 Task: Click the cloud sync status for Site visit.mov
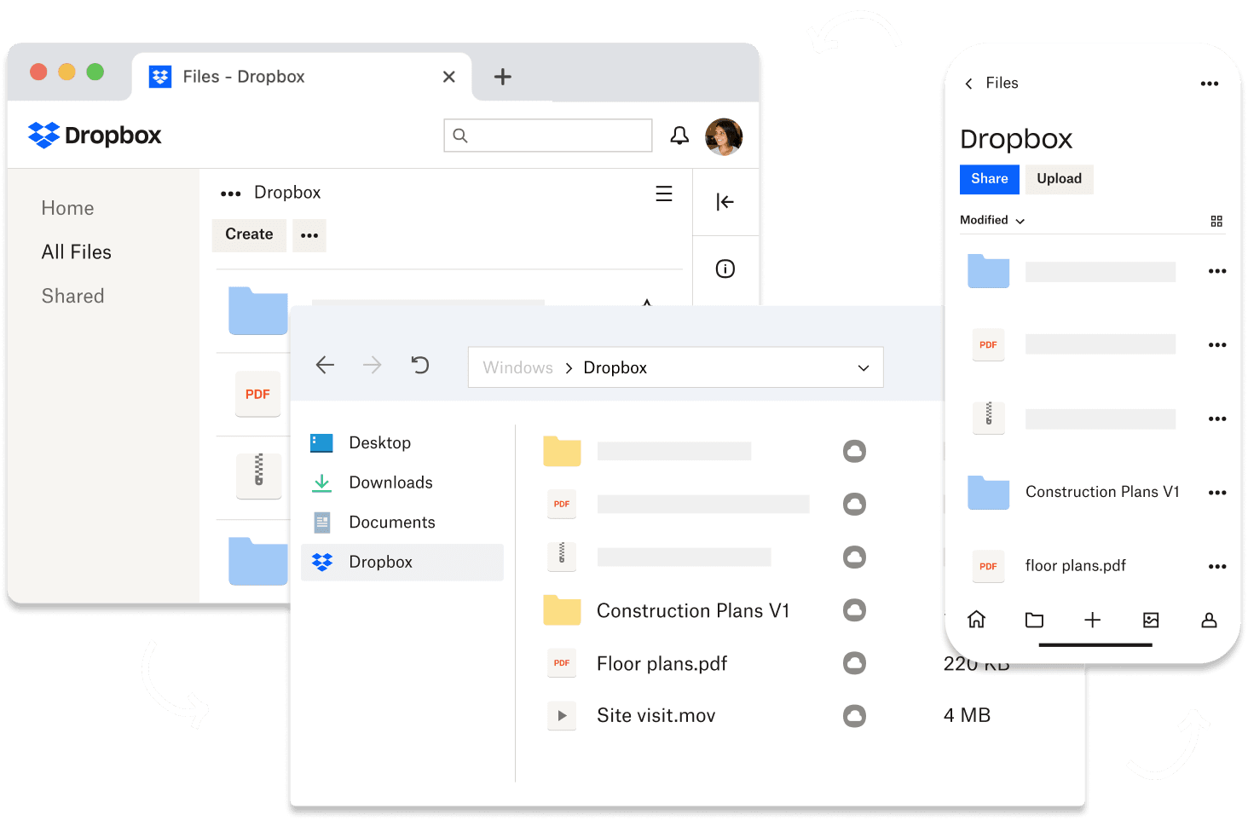pos(854,716)
